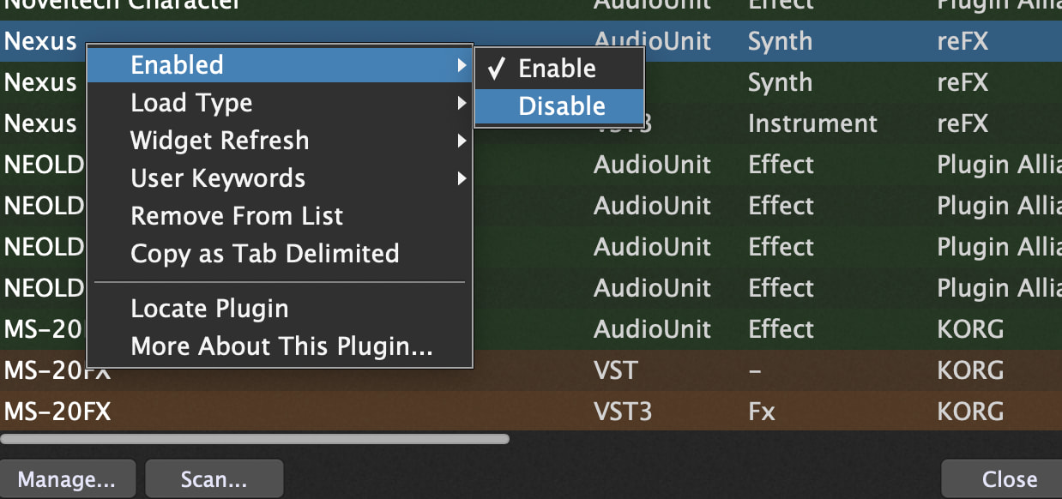The width and height of the screenshot is (1062, 499).
Task: Click the horizontal scrollbar thumb
Action: tap(255, 439)
